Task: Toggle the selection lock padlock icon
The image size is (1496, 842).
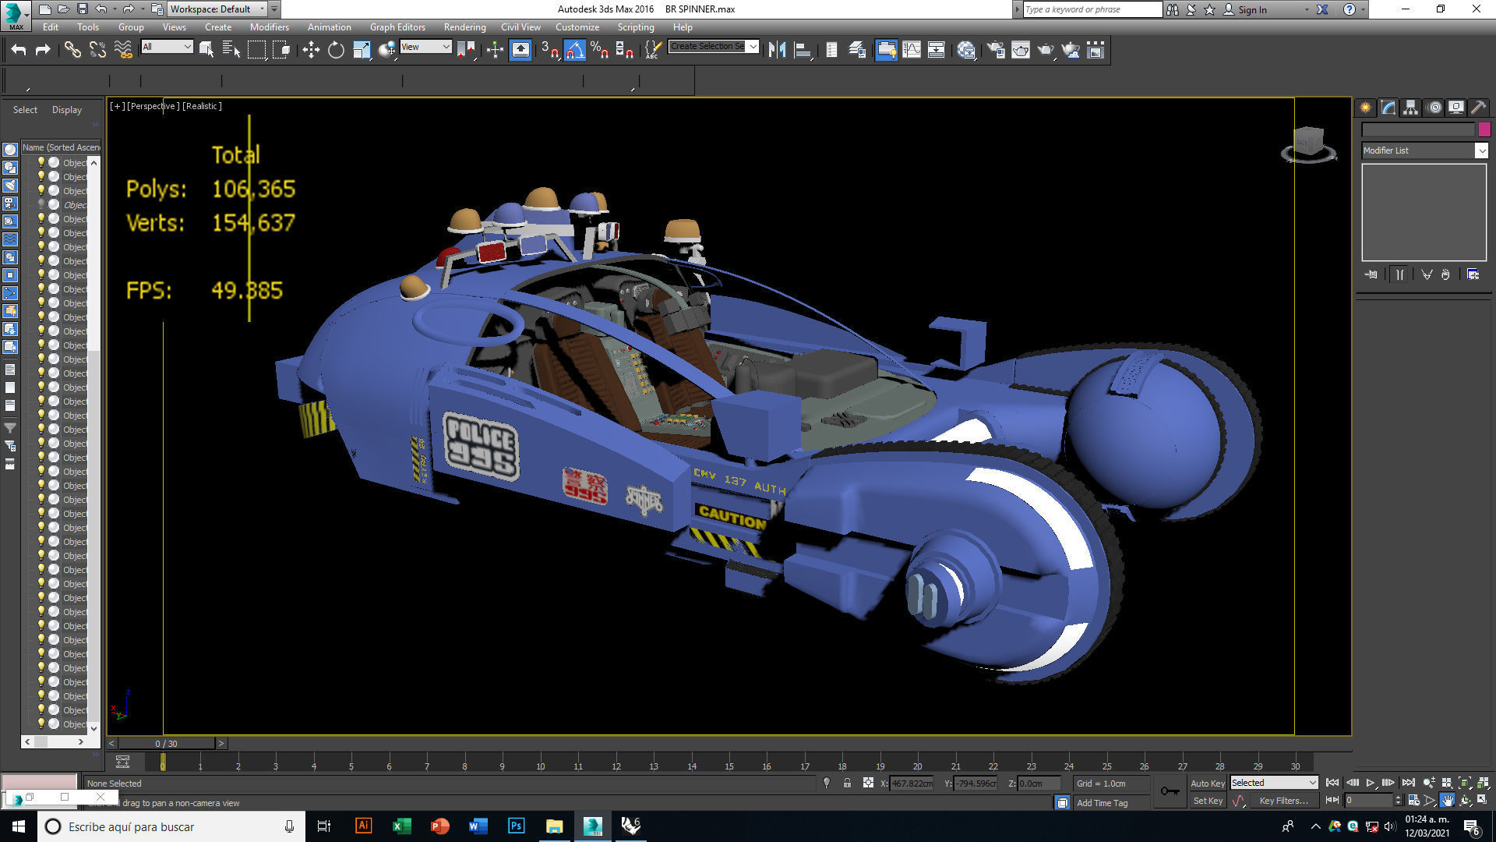Action: point(847,783)
